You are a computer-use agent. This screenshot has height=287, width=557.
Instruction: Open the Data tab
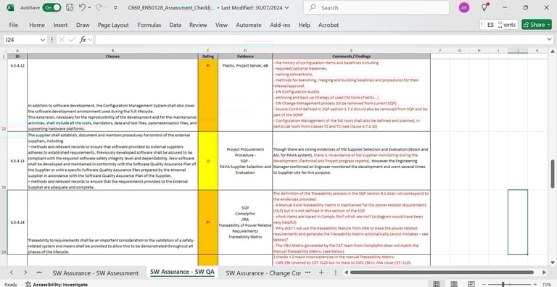(175, 25)
